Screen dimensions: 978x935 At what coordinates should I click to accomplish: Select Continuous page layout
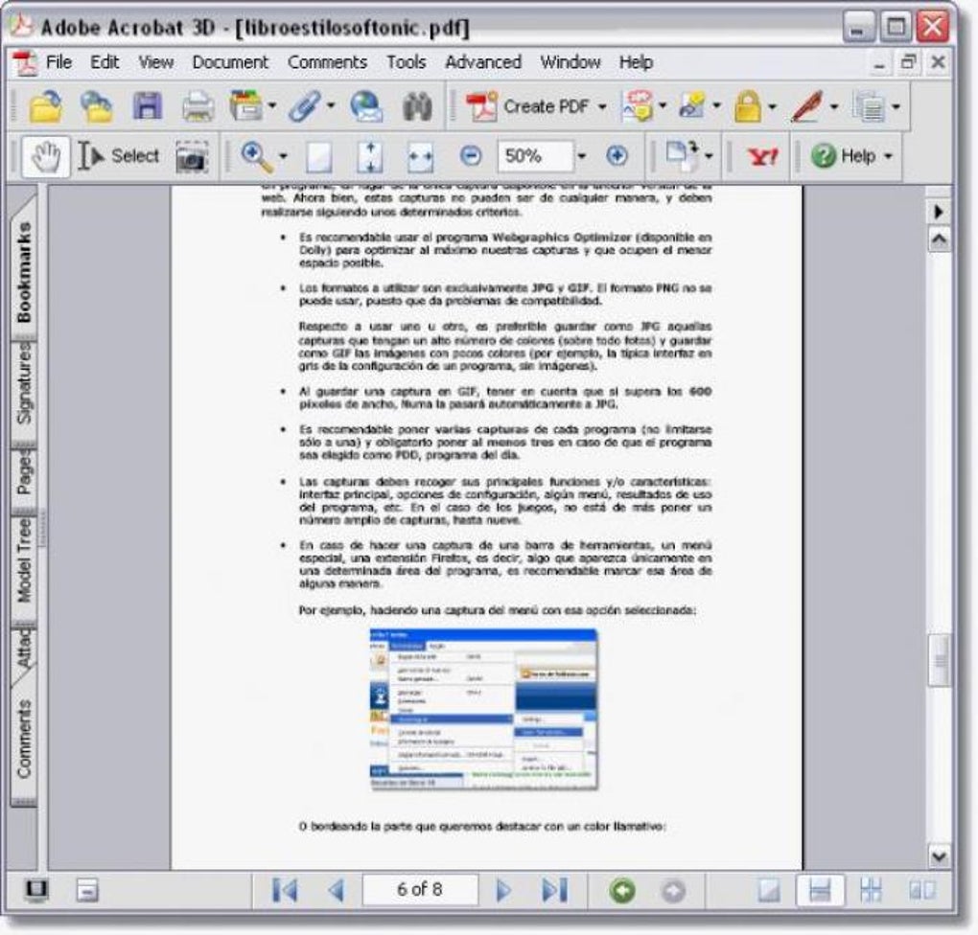click(820, 890)
